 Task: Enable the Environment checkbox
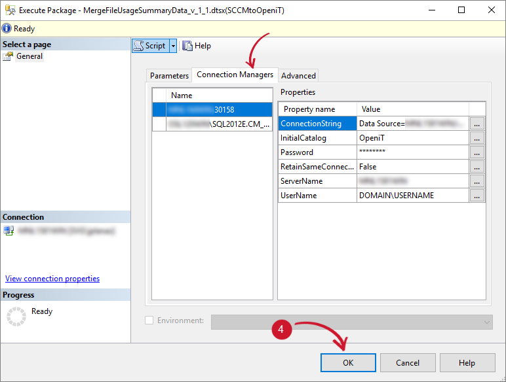click(x=149, y=321)
